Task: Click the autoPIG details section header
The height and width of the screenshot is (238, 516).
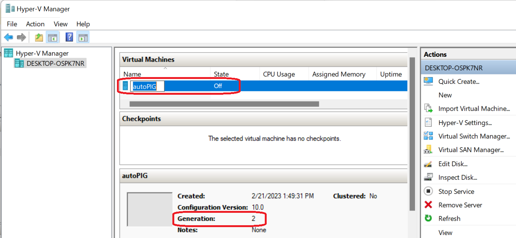Action: pyautogui.click(x=263, y=176)
